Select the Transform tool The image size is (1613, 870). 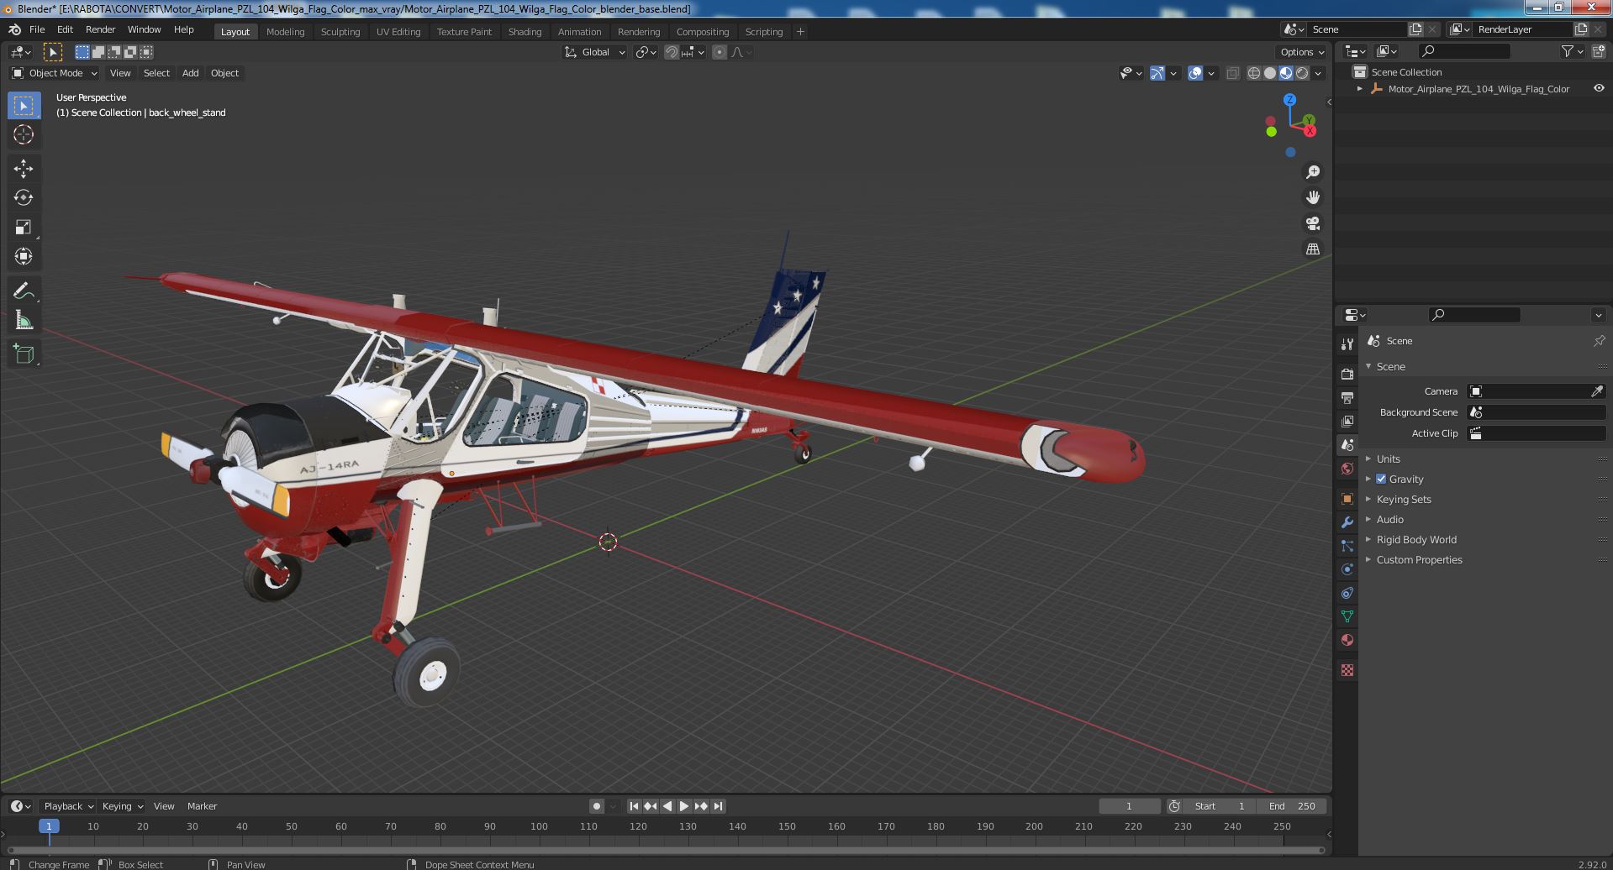point(24,256)
